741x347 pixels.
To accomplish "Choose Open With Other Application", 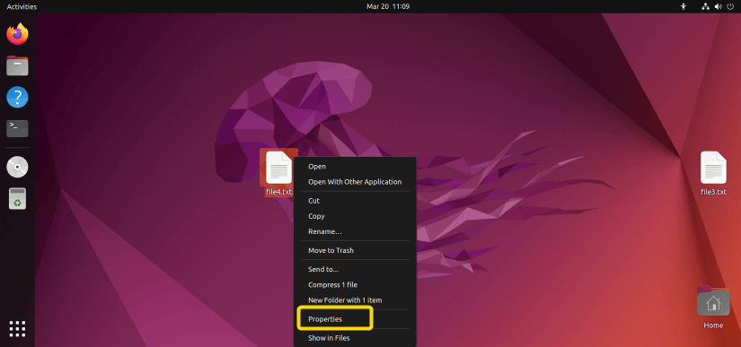I will coord(355,182).
